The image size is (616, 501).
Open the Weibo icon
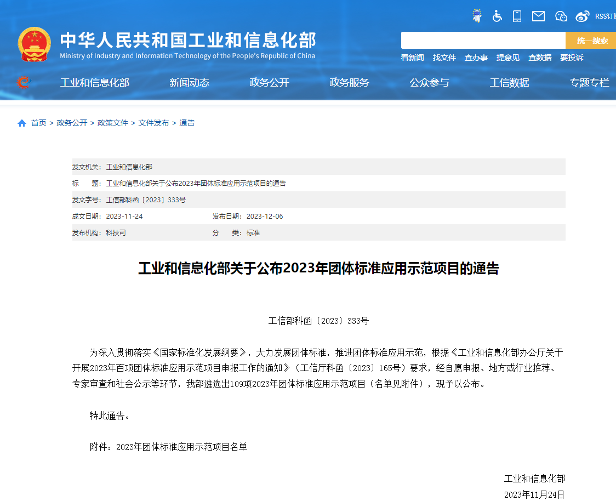click(582, 16)
